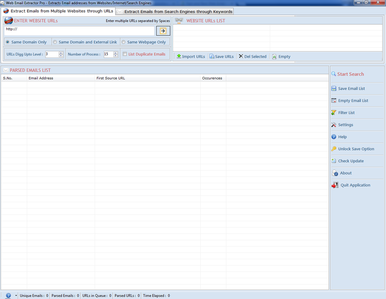Image resolution: width=386 pixels, height=299 pixels.
Task: Click the Import URLs green arrow icon
Action: (179, 56)
